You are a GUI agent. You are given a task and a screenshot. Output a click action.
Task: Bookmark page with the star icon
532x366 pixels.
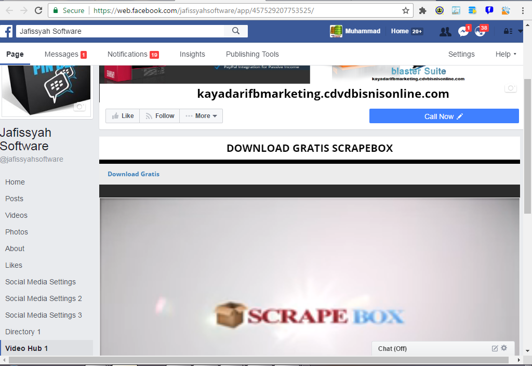click(x=405, y=10)
